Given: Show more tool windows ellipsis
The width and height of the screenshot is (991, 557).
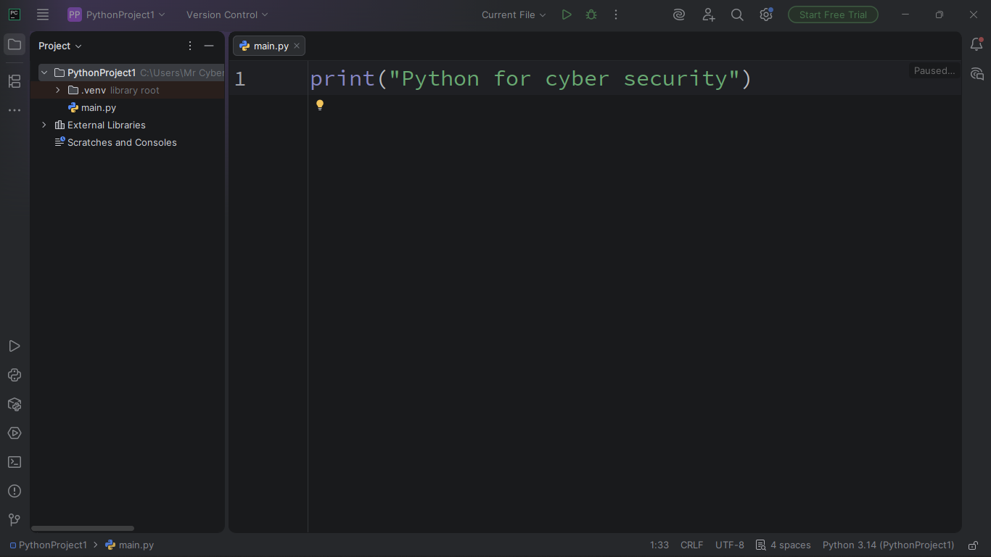Looking at the screenshot, I should coord(15,110).
